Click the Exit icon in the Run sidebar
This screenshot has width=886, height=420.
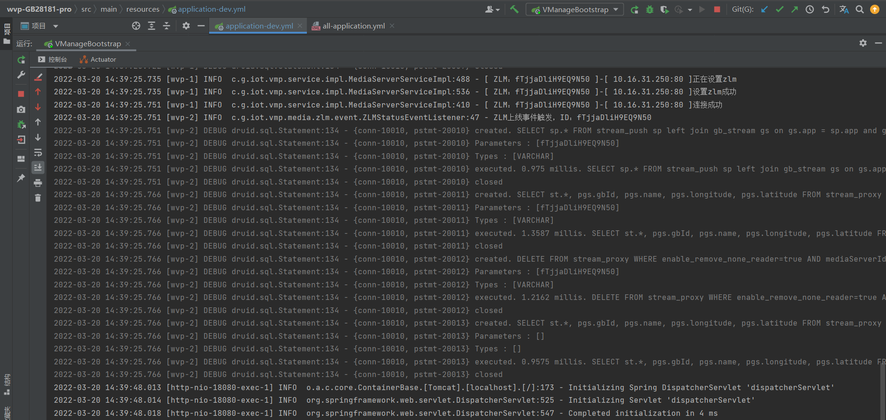(x=21, y=140)
